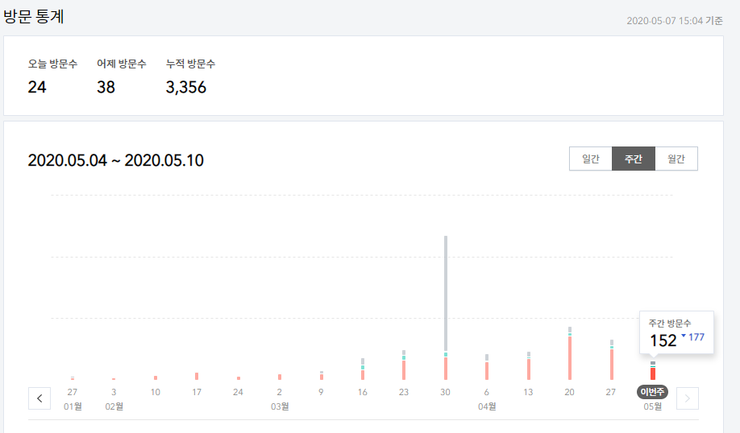Click the bar for April 13 week
Viewport: 740px width, 433px height.
pos(529,365)
